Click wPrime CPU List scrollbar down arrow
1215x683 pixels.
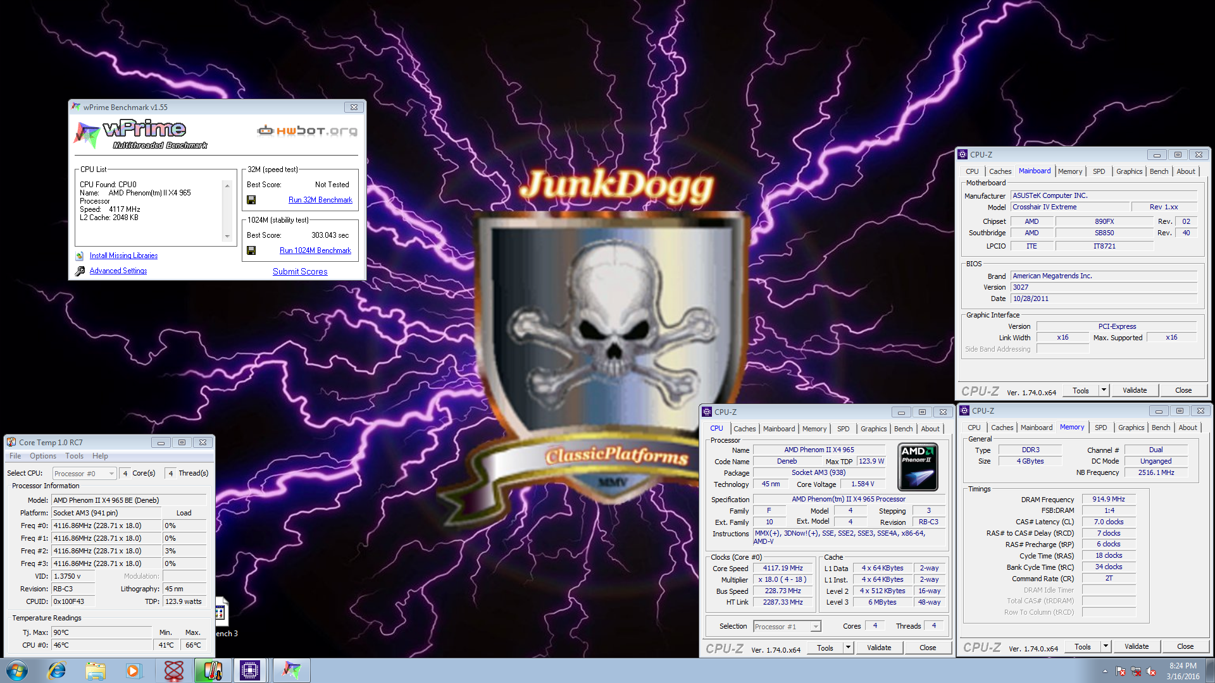(x=227, y=237)
